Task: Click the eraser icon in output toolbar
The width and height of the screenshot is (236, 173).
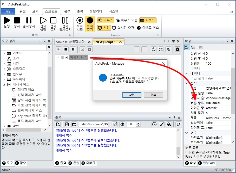Action: [x=122, y=124]
